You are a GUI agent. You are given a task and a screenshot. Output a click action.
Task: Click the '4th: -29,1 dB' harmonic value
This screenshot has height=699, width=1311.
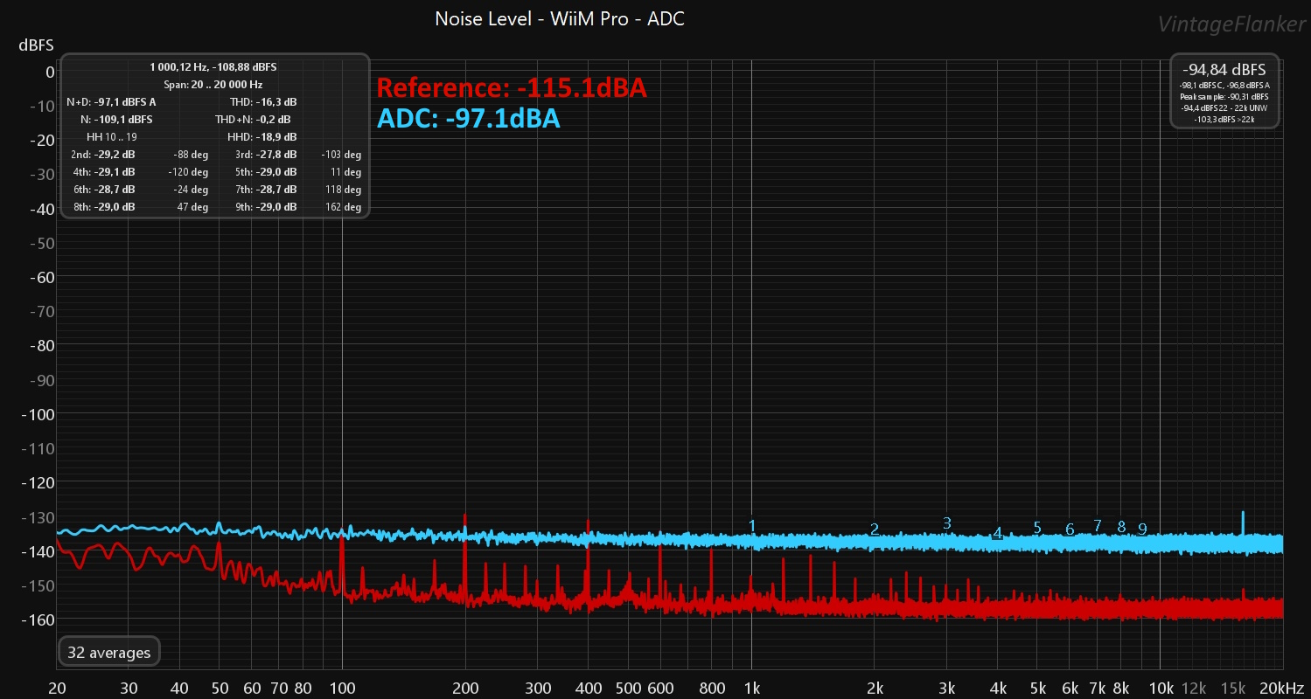pos(103,172)
